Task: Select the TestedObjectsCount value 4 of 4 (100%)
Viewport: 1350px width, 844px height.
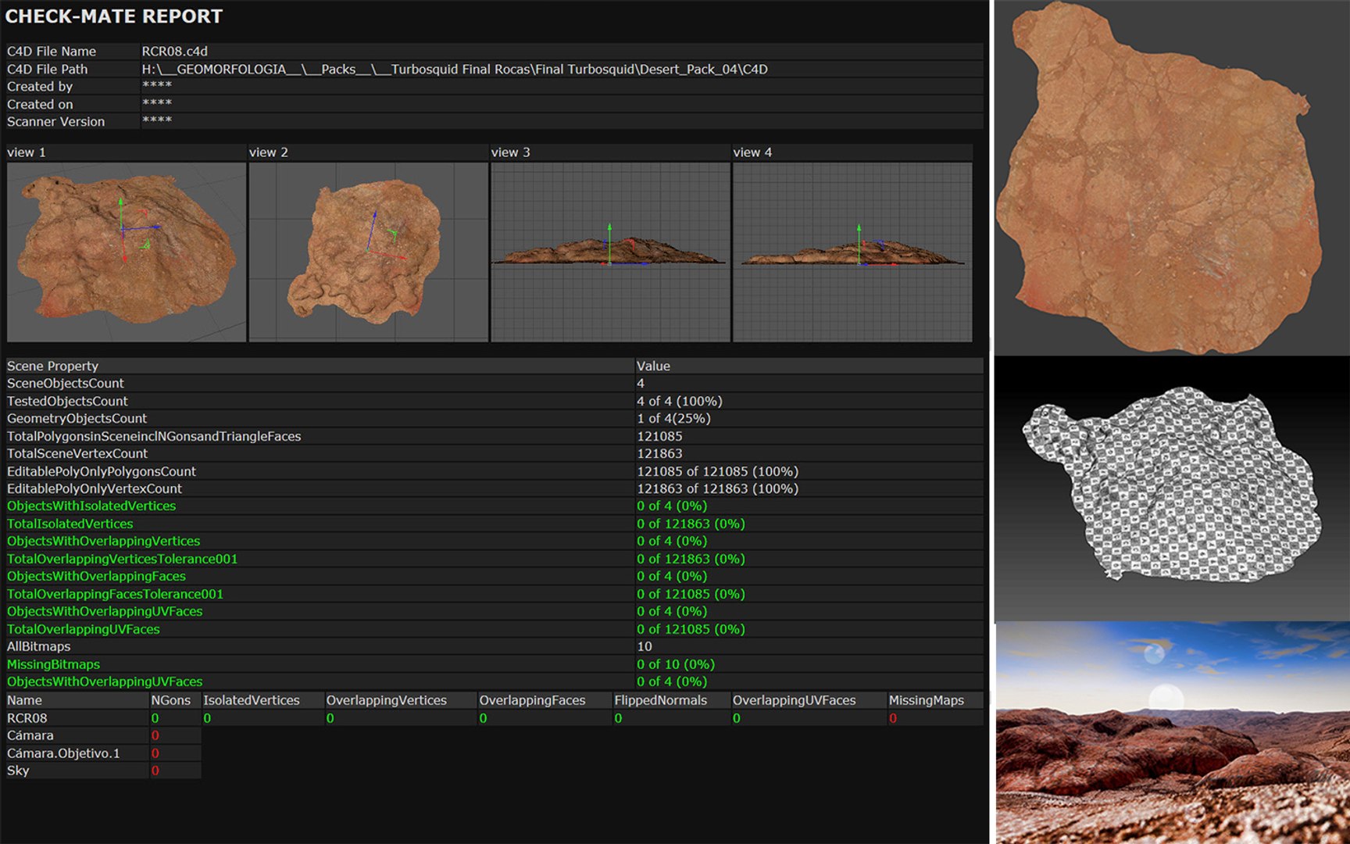Action: tap(680, 401)
